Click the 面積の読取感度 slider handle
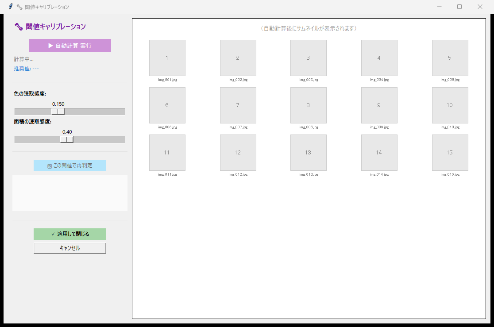 (x=67, y=139)
